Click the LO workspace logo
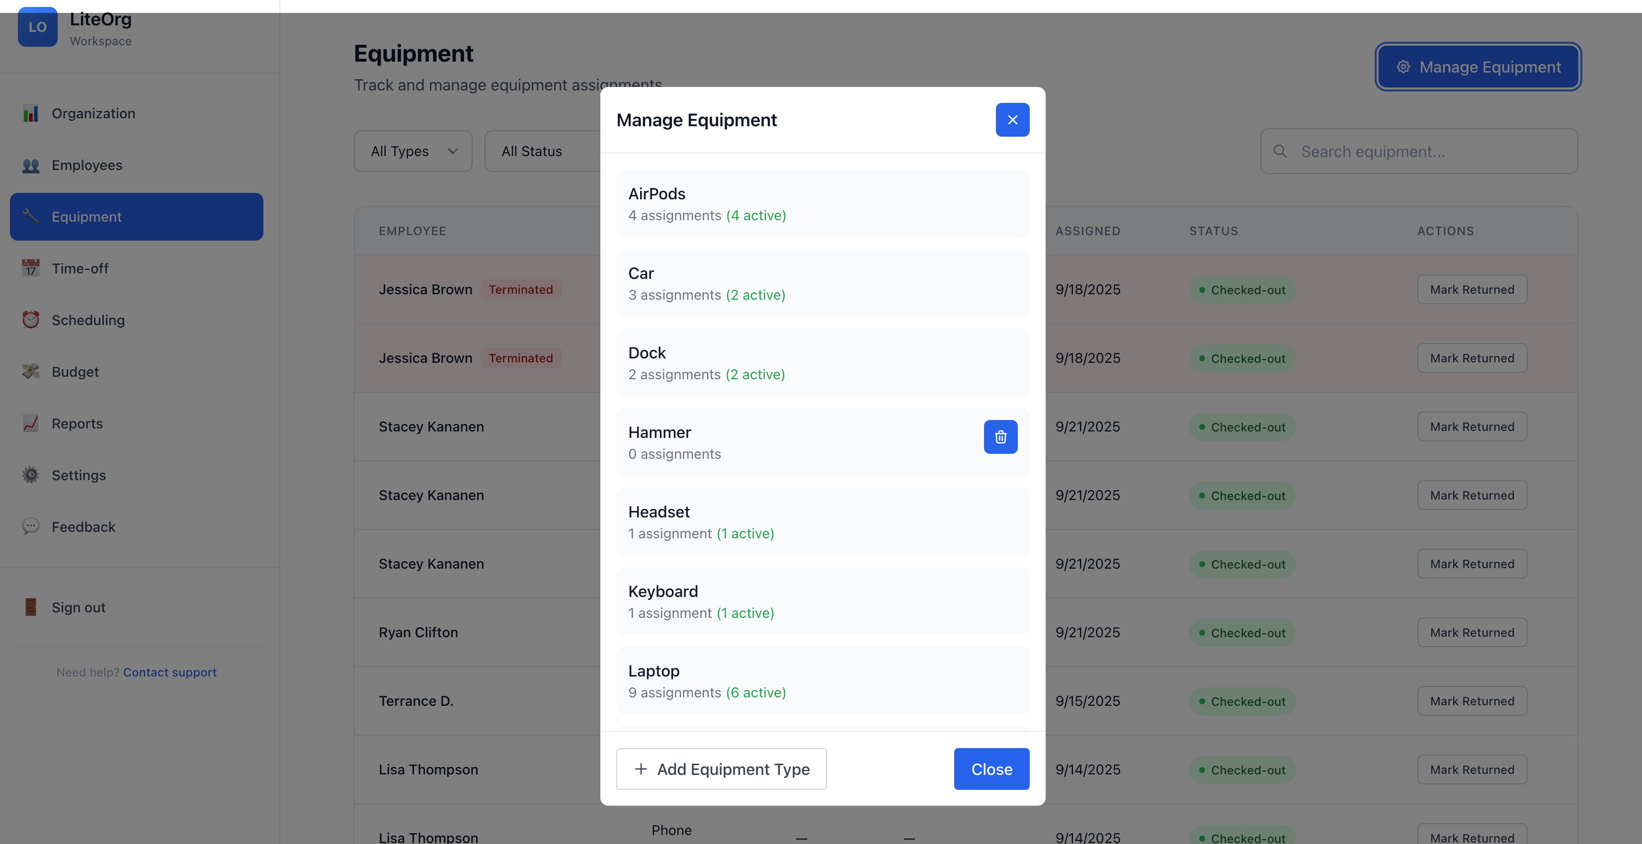The image size is (1642, 844). pos(37,27)
